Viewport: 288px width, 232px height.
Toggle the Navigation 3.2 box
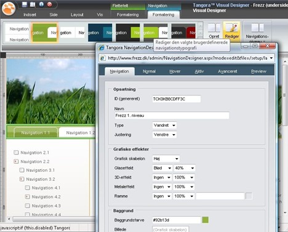coord(22,179)
